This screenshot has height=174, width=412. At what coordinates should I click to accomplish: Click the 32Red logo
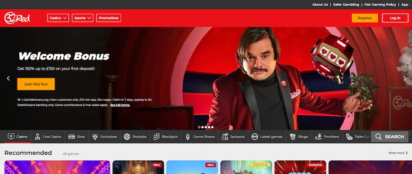coord(17,18)
